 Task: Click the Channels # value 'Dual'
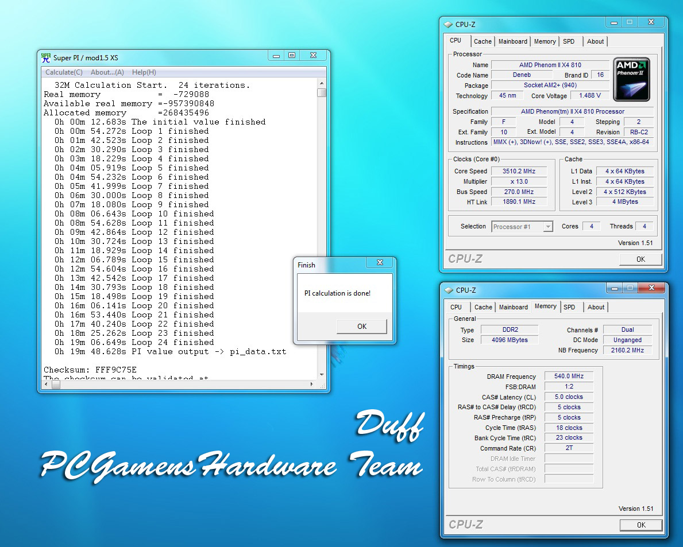click(x=627, y=329)
